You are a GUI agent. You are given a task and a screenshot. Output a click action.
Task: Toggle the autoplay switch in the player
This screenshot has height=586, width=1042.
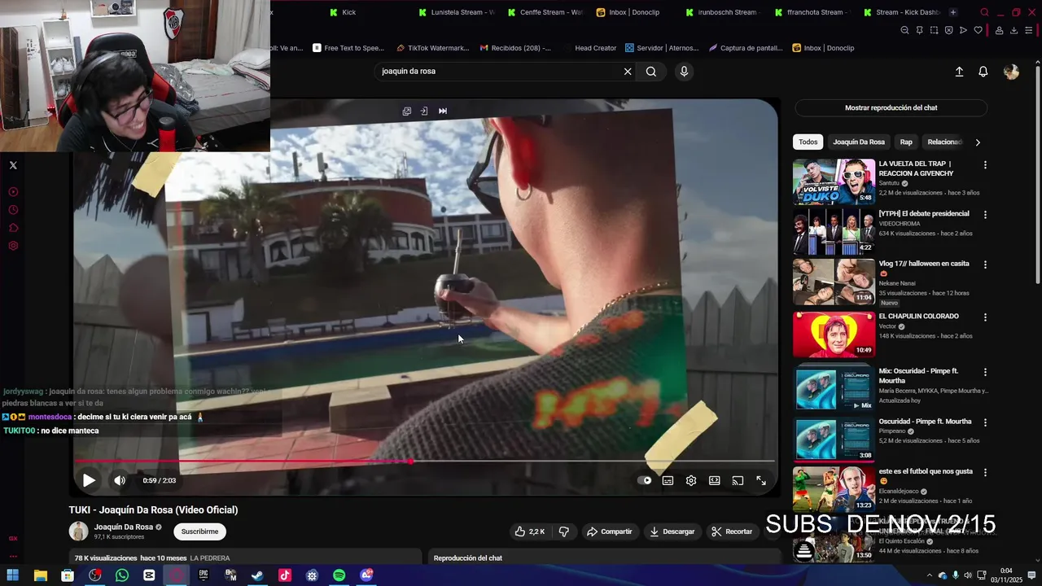645,480
